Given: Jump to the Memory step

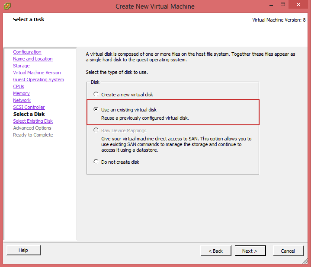Looking at the screenshot, I should point(21,93).
